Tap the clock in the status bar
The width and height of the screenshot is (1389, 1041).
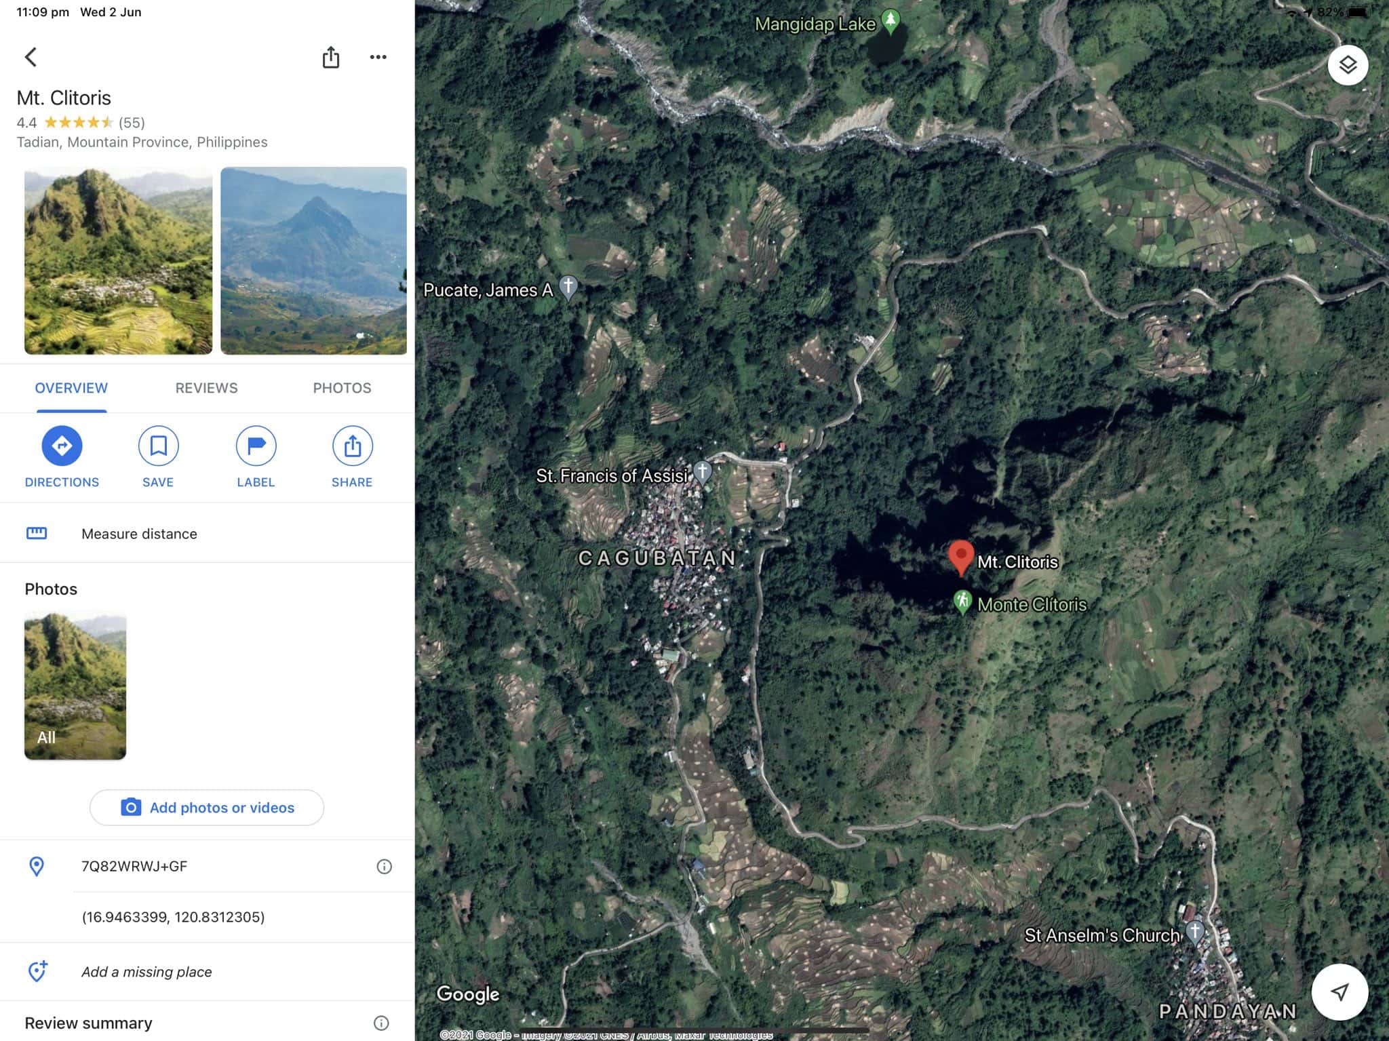pyautogui.click(x=43, y=12)
